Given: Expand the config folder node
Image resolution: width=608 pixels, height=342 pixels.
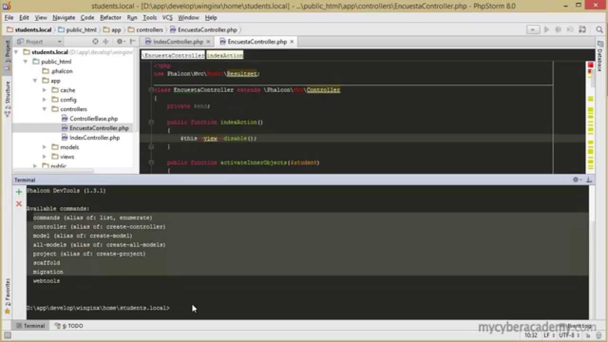Looking at the screenshot, I should tap(44, 100).
